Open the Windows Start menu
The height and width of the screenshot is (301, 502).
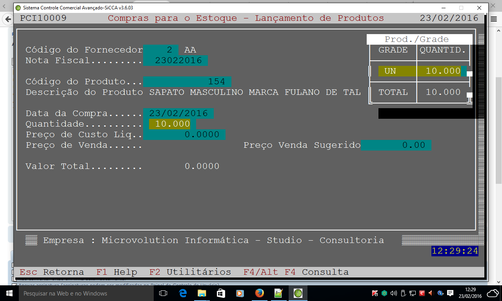(x=9, y=293)
